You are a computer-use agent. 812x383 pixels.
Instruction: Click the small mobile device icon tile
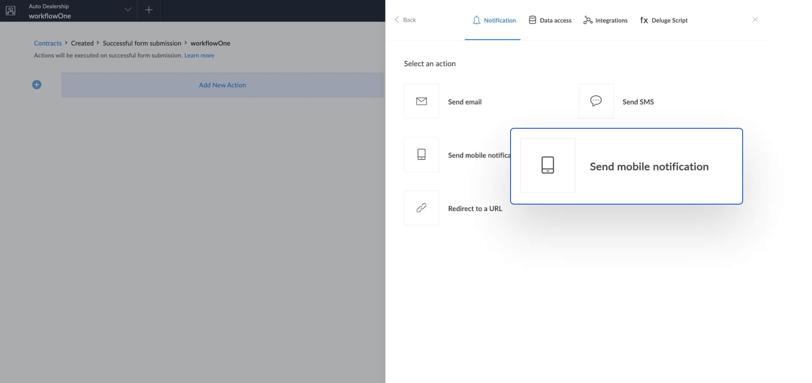(421, 154)
